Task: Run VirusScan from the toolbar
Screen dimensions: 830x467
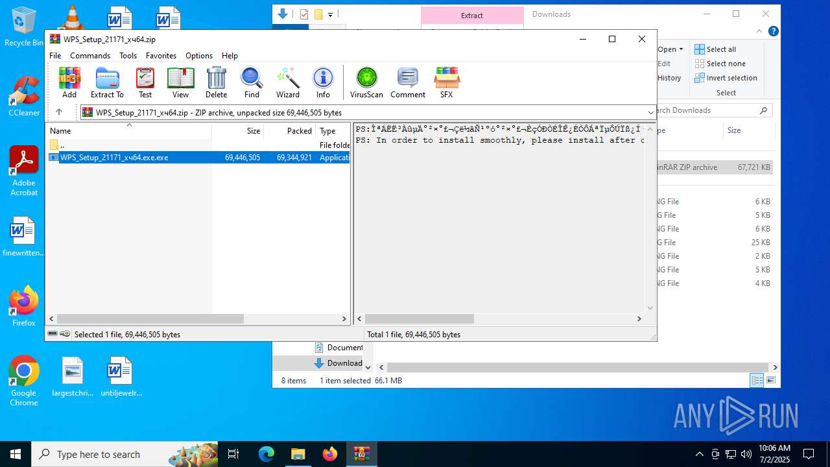Action: coord(366,83)
